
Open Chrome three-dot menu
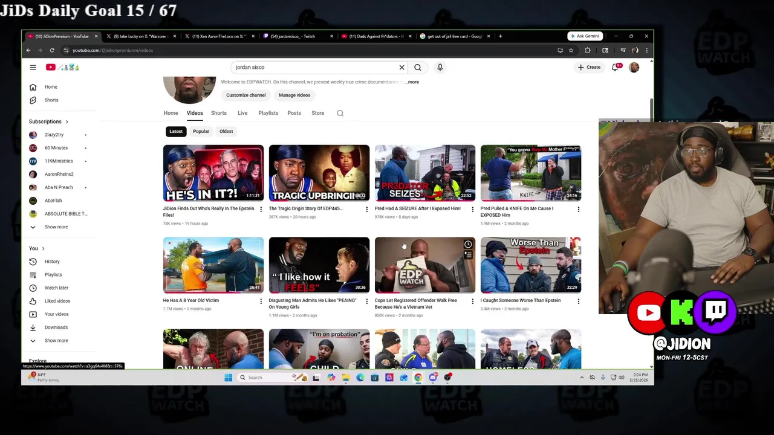click(646, 50)
